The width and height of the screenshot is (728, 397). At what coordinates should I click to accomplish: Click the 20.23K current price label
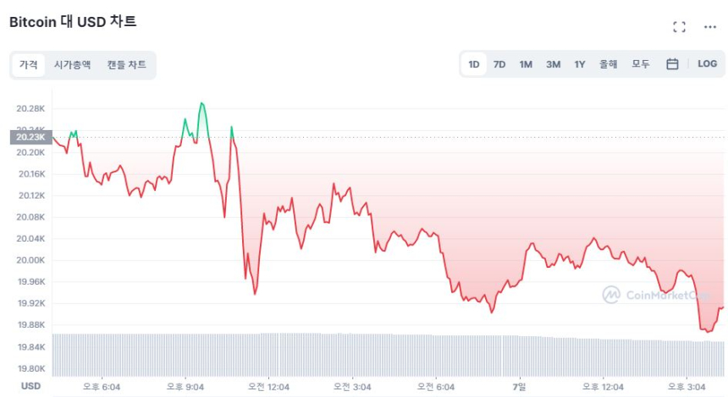30,137
